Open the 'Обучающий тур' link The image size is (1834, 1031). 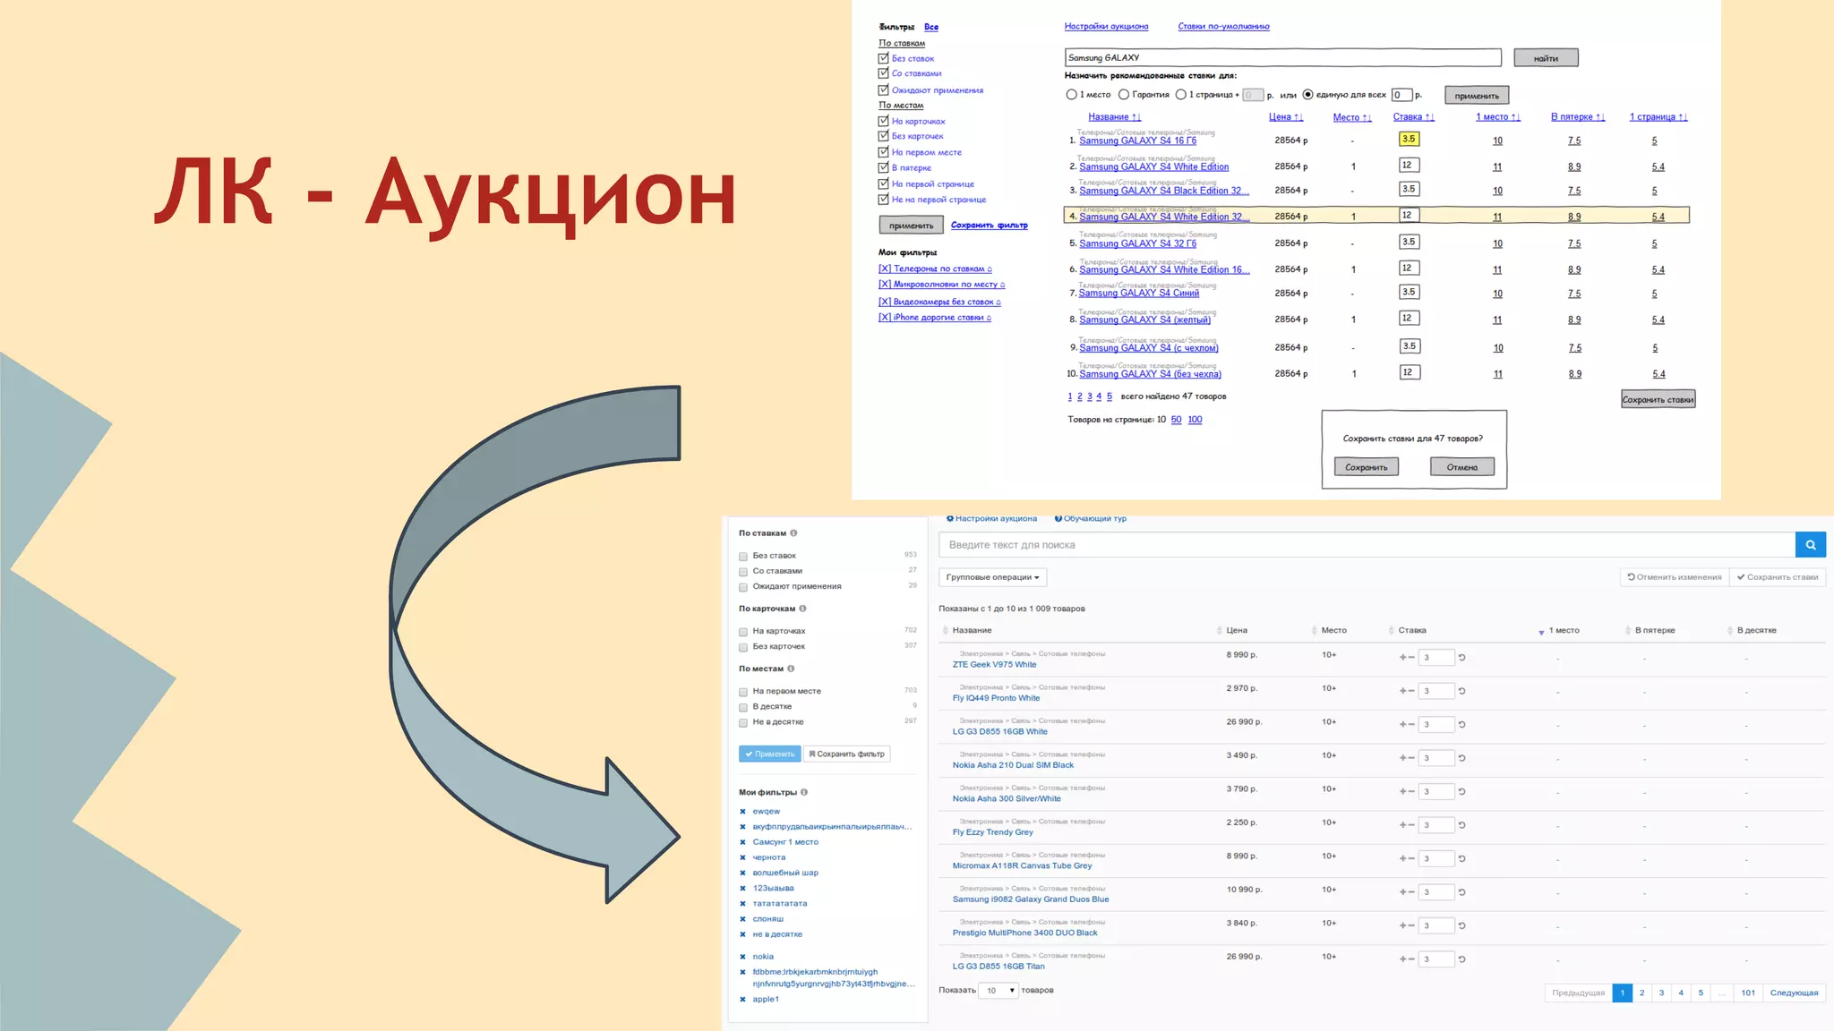pos(1091,518)
